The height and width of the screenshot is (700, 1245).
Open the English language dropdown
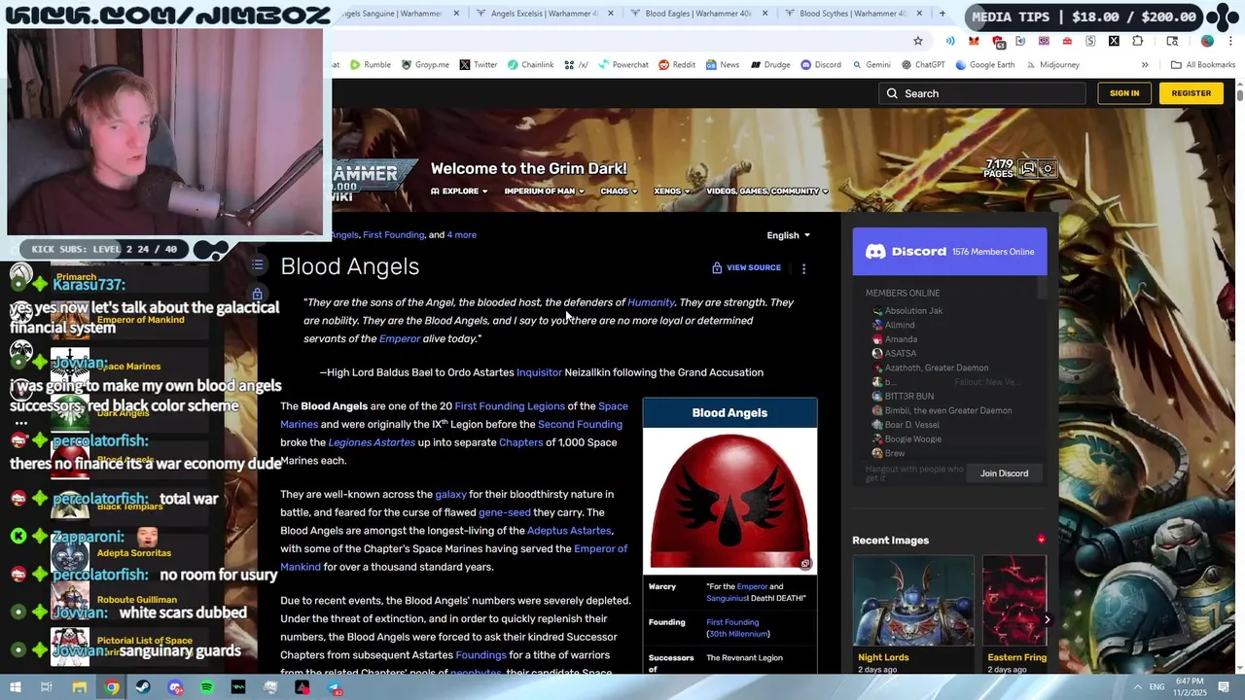[x=788, y=235]
